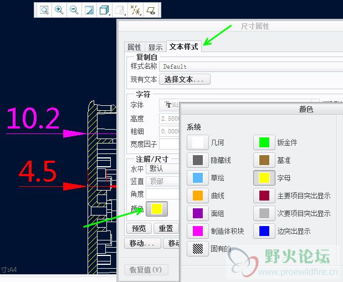Click the 移动... button
Image resolution: width=343 pixels, height=282 pixels.
click(x=142, y=243)
